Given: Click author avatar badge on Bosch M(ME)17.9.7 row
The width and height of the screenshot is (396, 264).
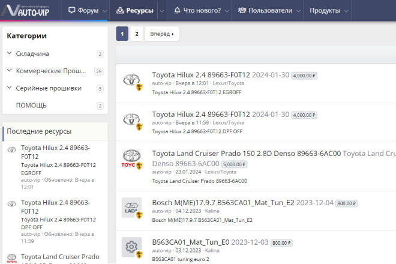Looking at the screenshot, I should click(139, 215).
